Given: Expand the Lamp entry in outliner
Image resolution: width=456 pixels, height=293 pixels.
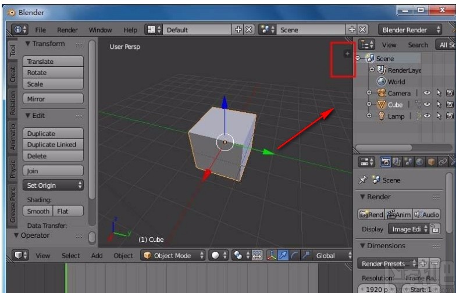Looking at the screenshot, I should pyautogui.click(x=369, y=116).
